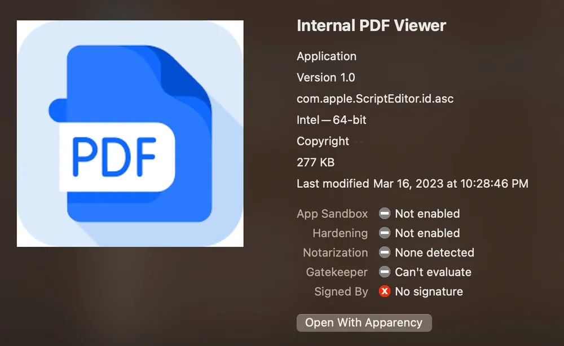Click the Gatekeeper status indicator icon
This screenshot has height=346, width=564.
(384, 272)
